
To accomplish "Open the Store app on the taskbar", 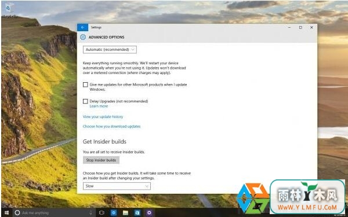I will pyautogui.click(x=137, y=213).
